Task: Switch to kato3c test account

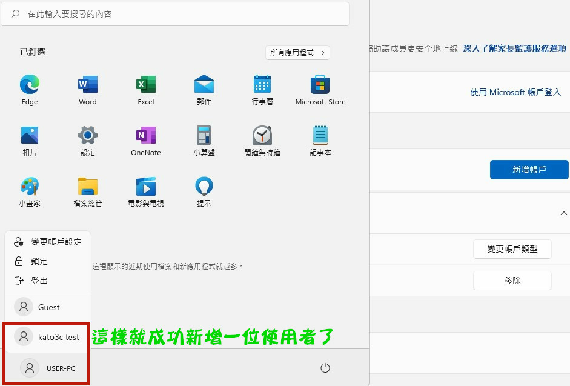Action: pos(48,337)
